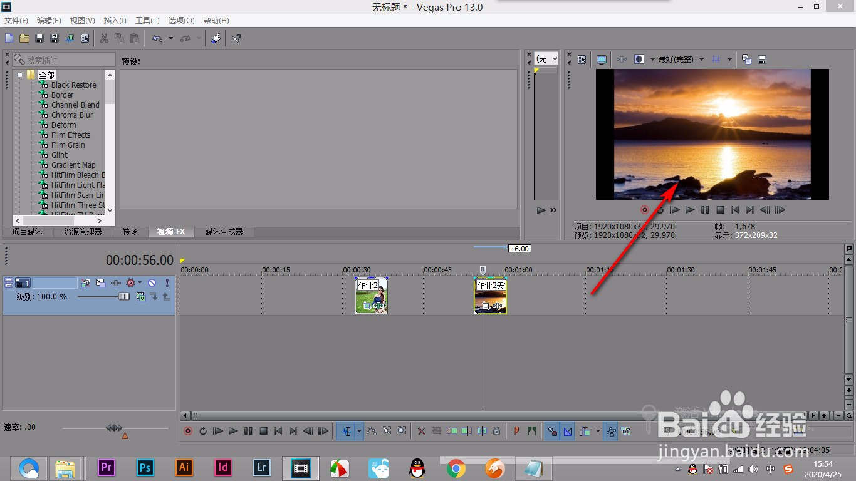Open the trimmer history (无 dropdown

(x=546, y=58)
